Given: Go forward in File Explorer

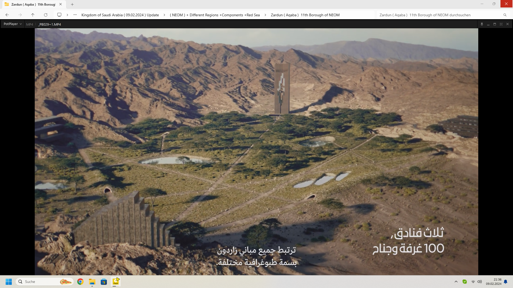Looking at the screenshot, I should click(20, 15).
